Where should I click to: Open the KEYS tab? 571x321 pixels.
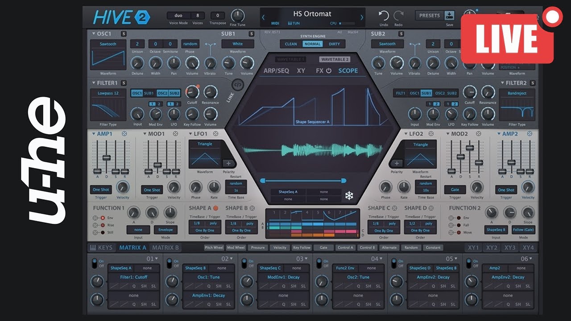tap(101, 248)
